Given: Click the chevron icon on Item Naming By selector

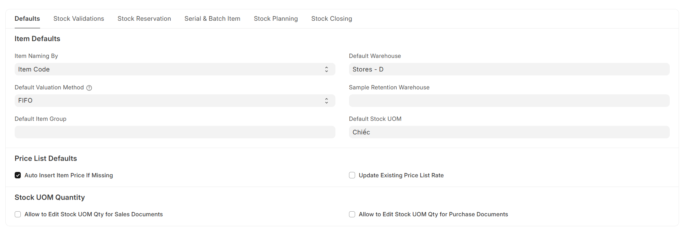Looking at the screenshot, I should [326, 69].
